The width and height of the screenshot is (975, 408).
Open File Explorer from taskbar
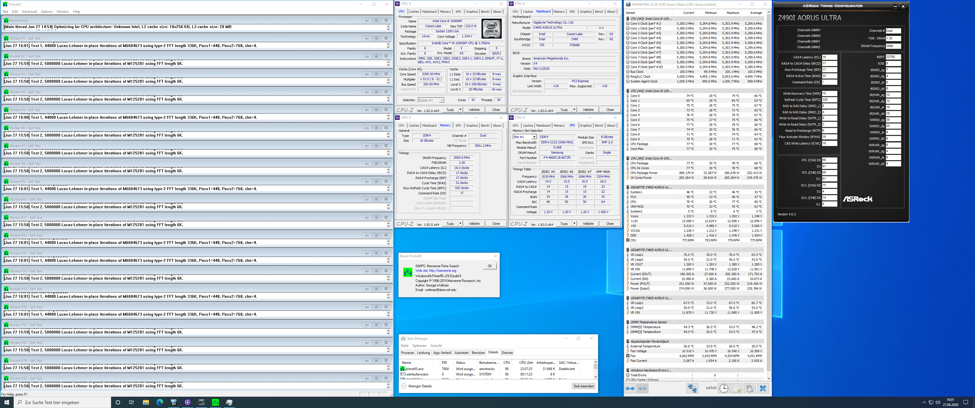146,402
